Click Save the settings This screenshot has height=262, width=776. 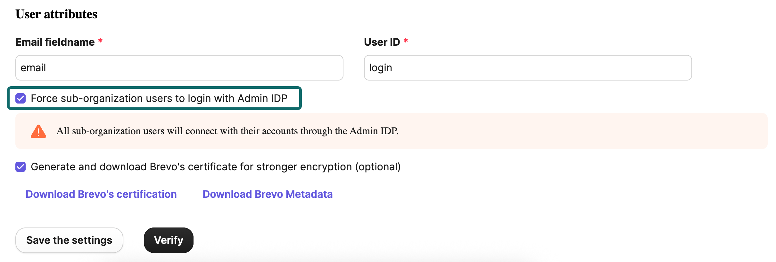[x=69, y=240]
